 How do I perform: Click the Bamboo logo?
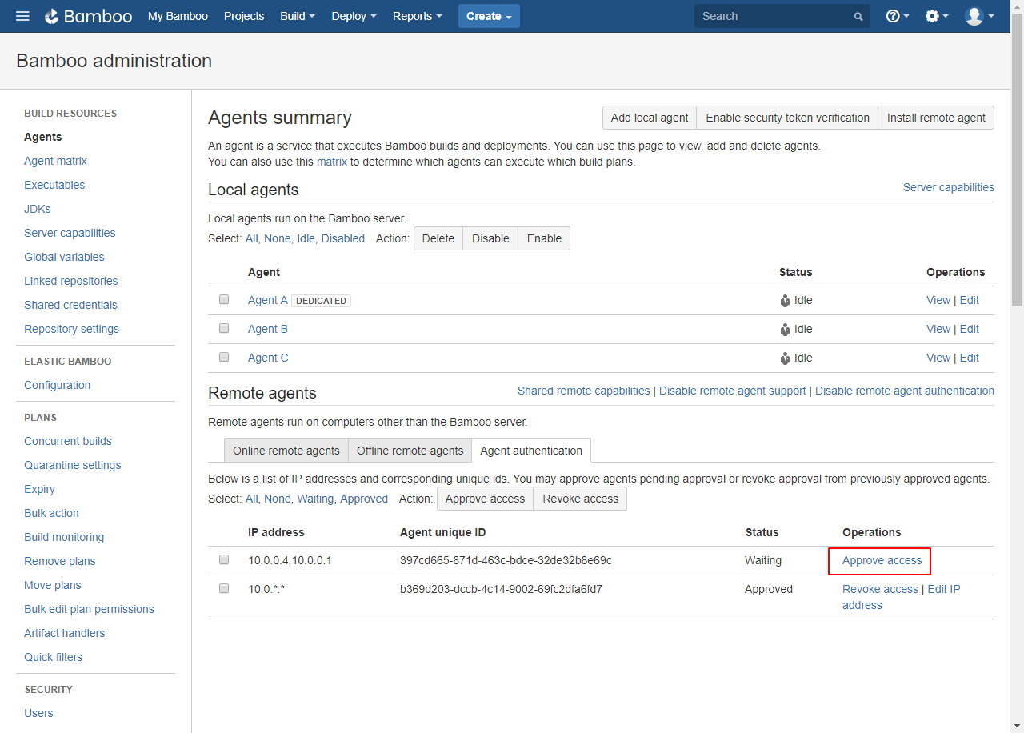pyautogui.click(x=88, y=16)
